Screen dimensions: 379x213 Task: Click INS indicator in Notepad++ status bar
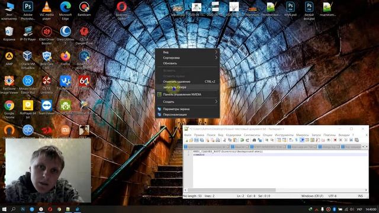(x=361, y=196)
